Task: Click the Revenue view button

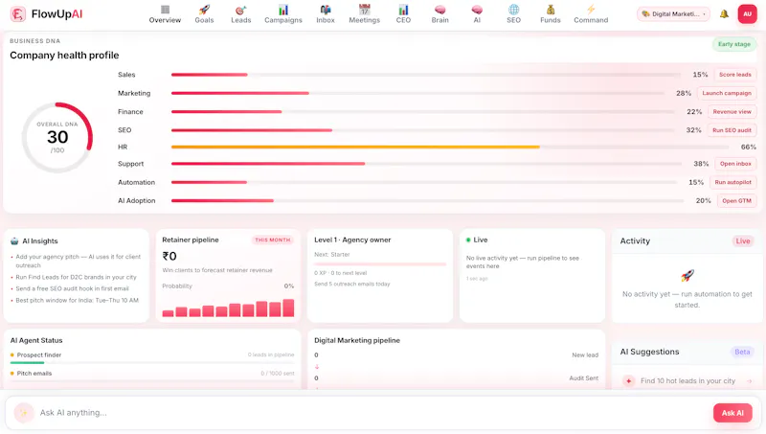Action: [732, 112]
